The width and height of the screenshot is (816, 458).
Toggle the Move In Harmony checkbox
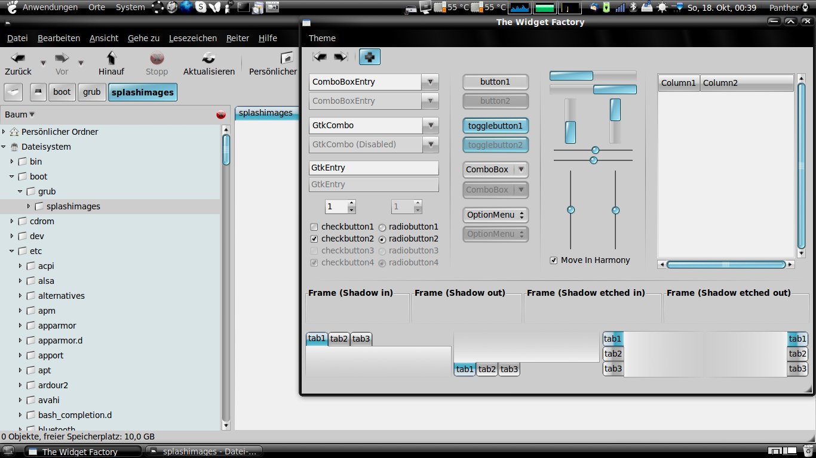554,260
